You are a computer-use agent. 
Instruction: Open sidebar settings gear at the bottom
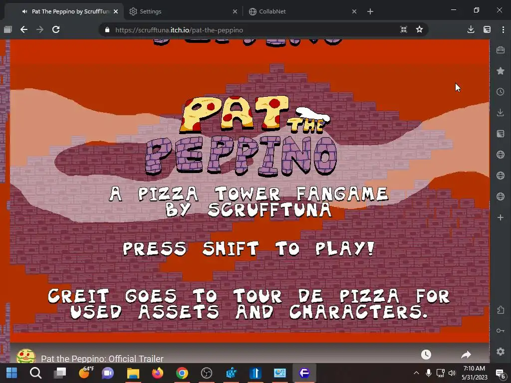(x=501, y=352)
